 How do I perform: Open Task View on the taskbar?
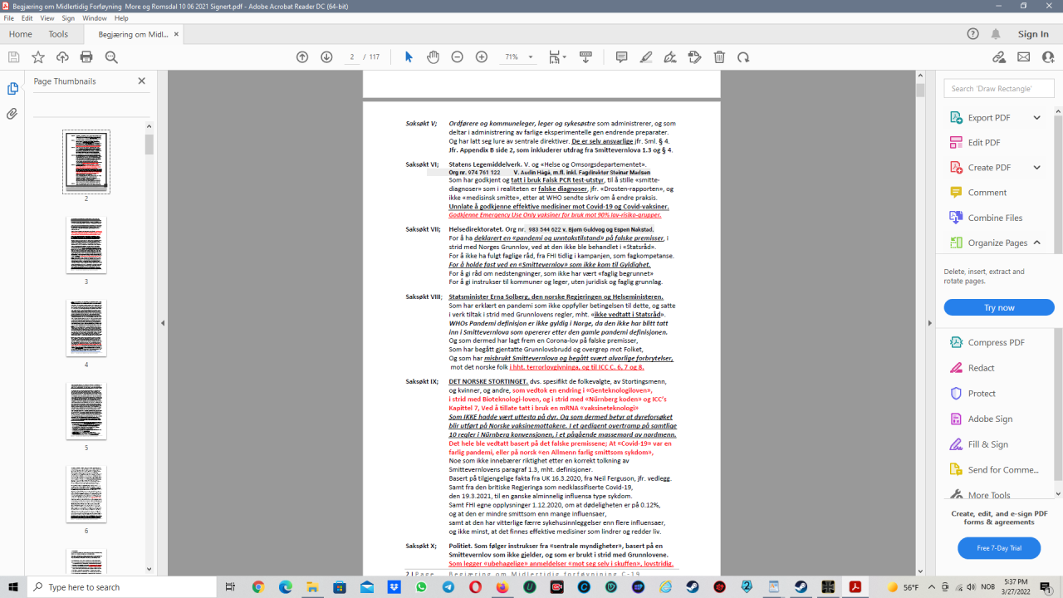[x=230, y=586]
